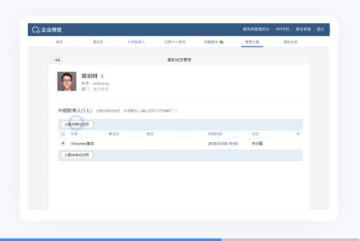Click the 未分配 status cell
360x241 pixels.
pos(257,143)
